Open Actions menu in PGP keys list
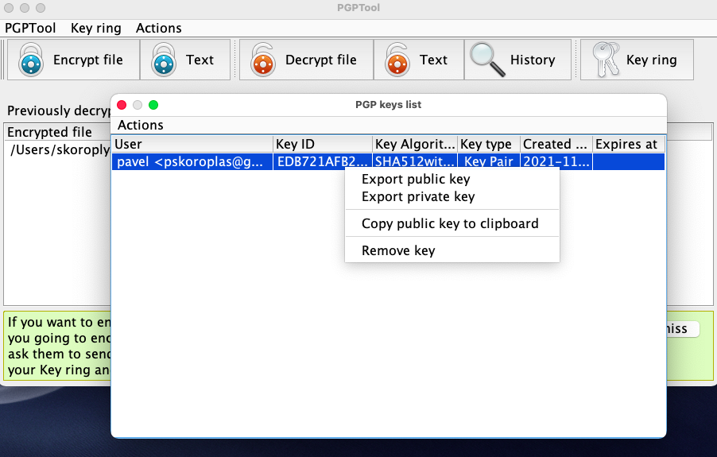The height and width of the screenshot is (457, 717). click(141, 126)
